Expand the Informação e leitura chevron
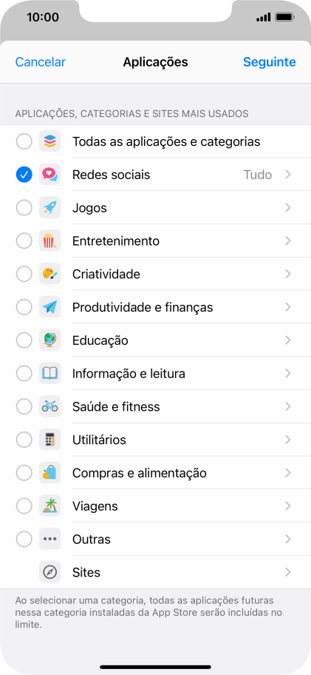This screenshot has width=311, height=675. pyautogui.click(x=288, y=374)
